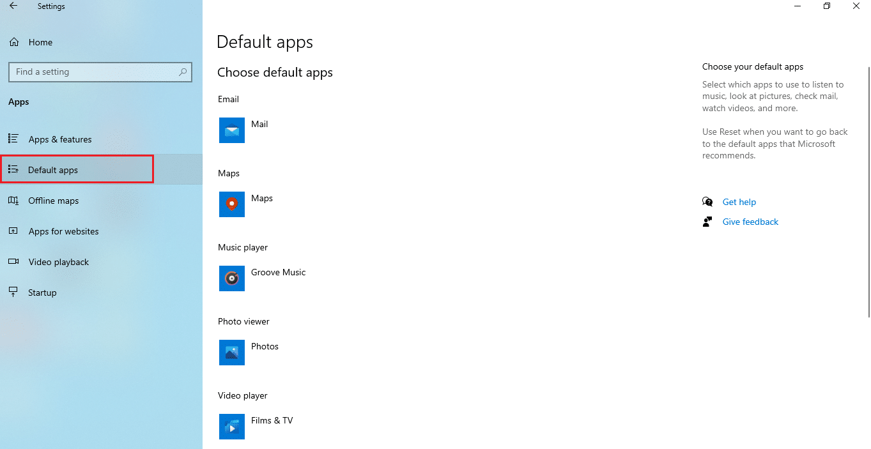Open the Get help link
Screen dimensions: 871x449
tap(739, 202)
